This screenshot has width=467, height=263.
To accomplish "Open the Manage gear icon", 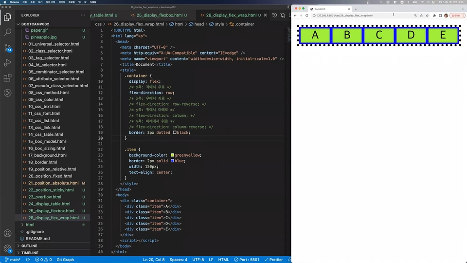I will pyautogui.click(x=7, y=248).
